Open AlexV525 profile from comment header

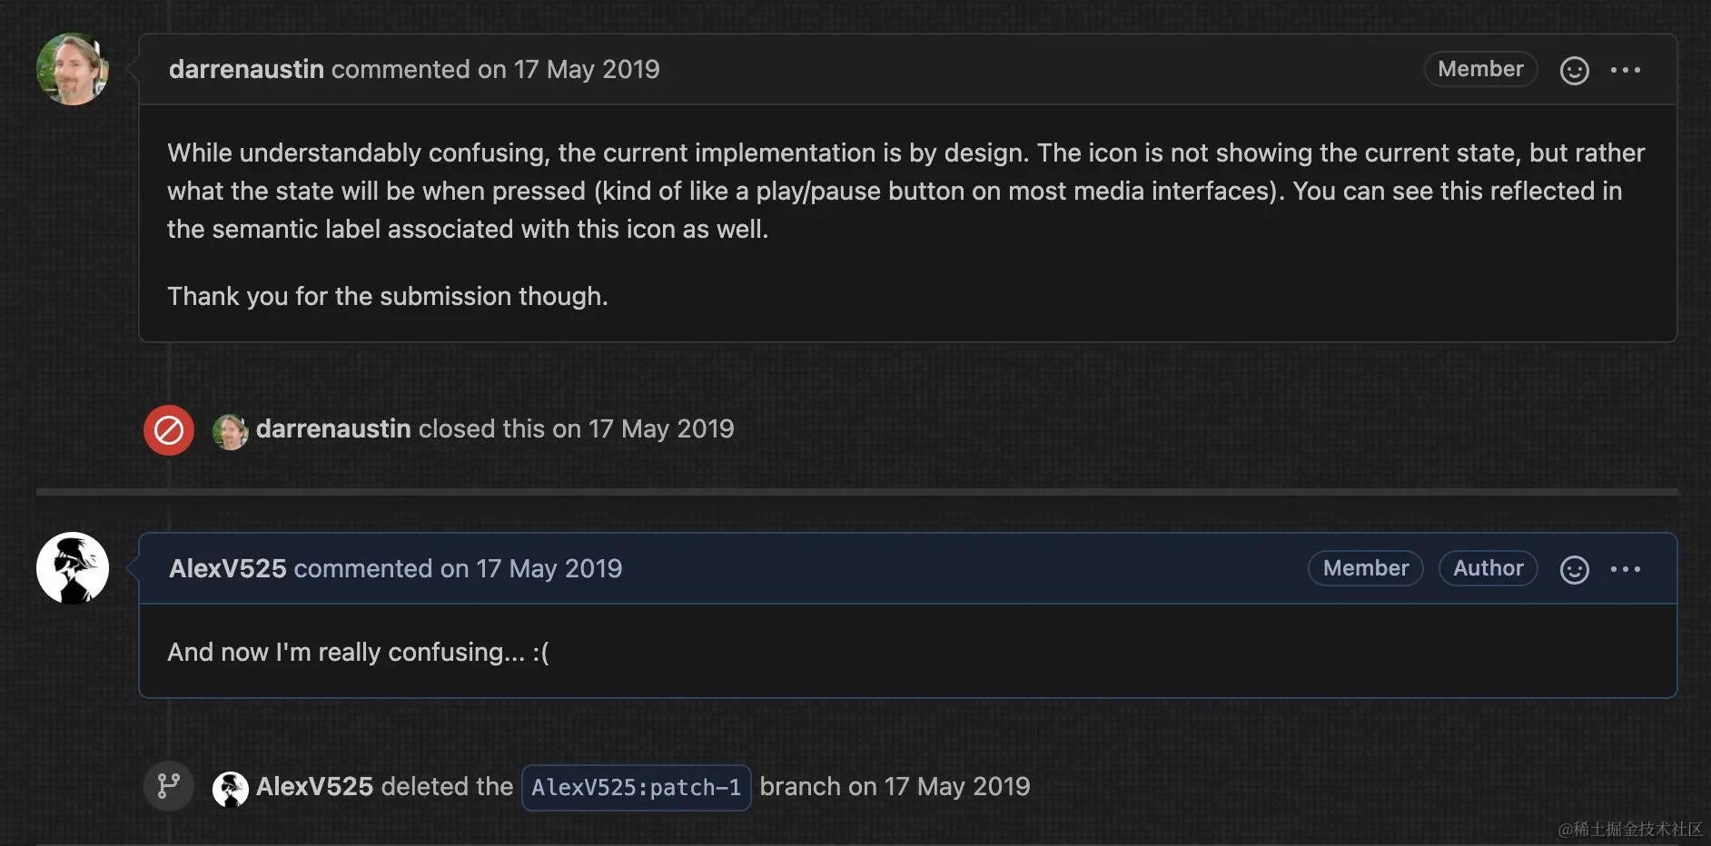point(227,569)
